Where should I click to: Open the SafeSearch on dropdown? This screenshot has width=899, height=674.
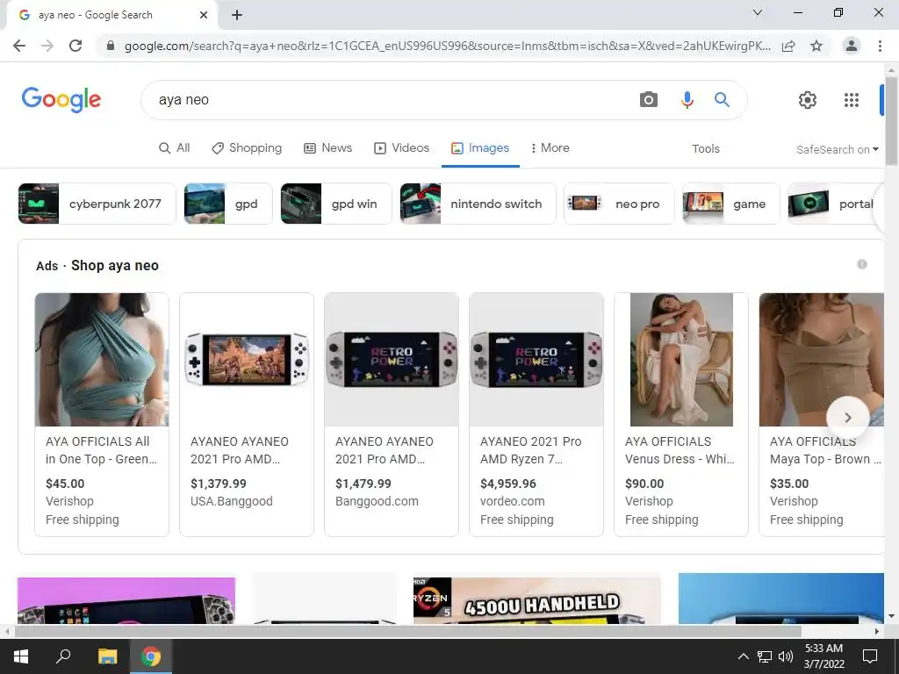pos(837,149)
